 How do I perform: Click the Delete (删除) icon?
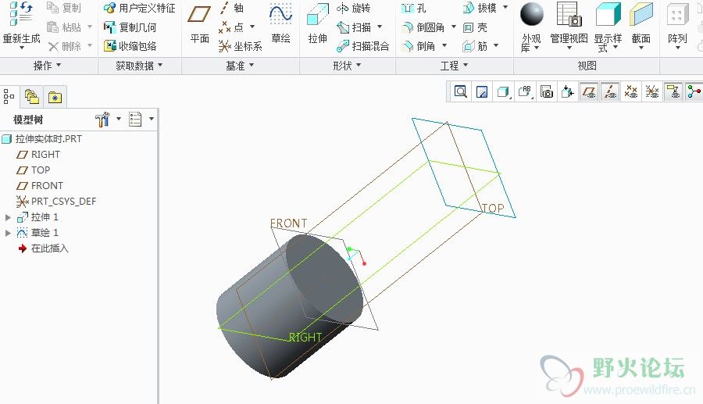pos(53,46)
